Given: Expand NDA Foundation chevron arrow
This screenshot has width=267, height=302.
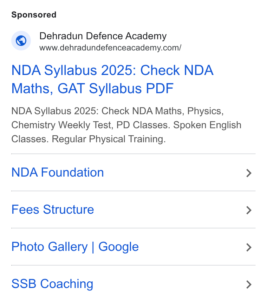Looking at the screenshot, I should pyautogui.click(x=249, y=173).
